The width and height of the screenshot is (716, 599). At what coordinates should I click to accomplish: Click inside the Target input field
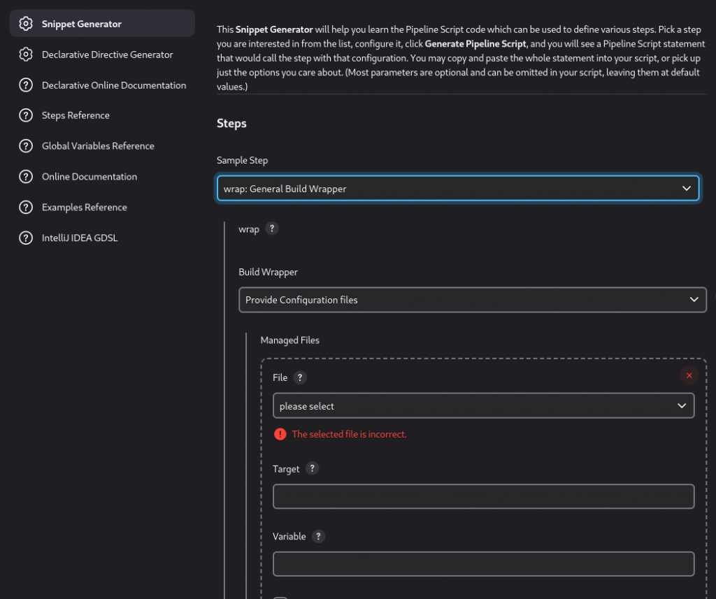483,496
